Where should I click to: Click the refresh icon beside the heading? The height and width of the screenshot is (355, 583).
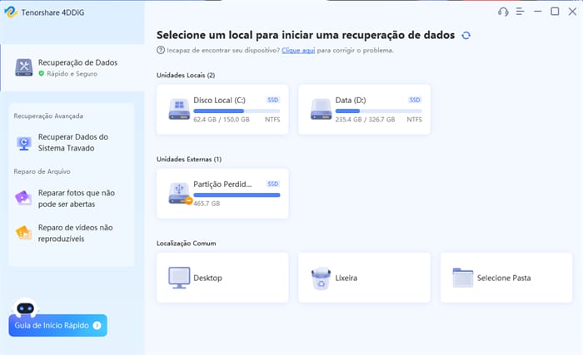click(466, 36)
